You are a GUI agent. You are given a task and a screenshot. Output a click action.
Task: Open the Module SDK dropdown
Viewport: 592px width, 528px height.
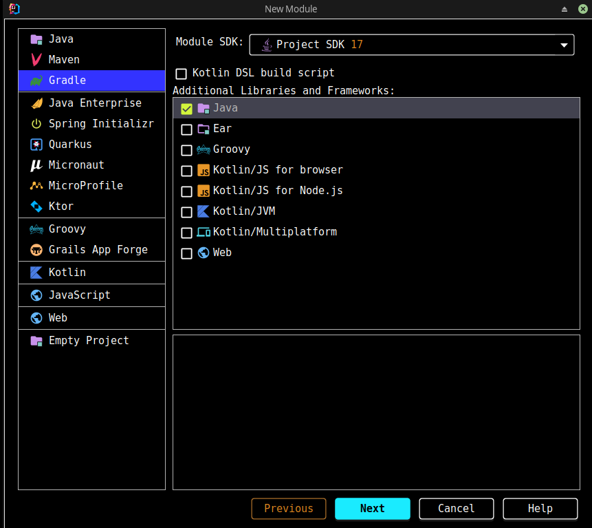click(x=410, y=45)
